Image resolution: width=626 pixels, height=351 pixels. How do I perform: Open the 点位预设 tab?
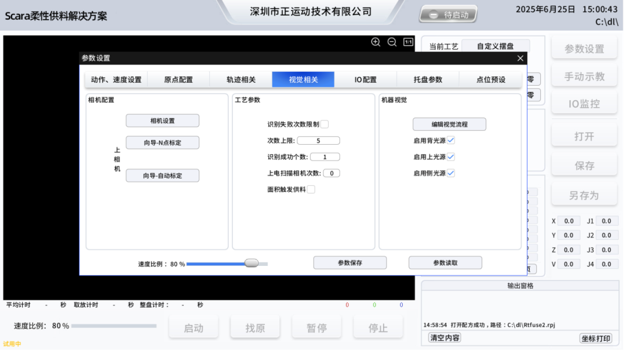(489, 79)
